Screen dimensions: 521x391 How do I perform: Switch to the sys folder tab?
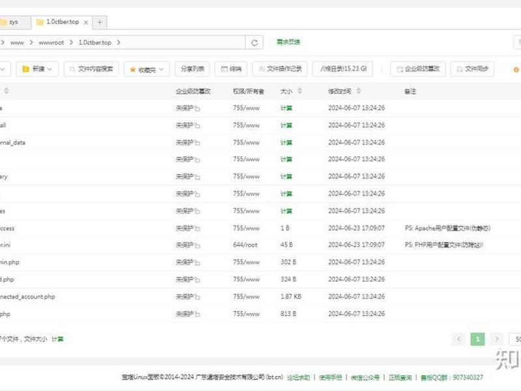pyautogui.click(x=14, y=22)
